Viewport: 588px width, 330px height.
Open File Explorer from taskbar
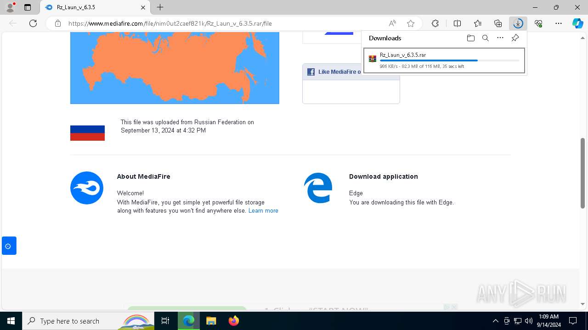pyautogui.click(x=211, y=321)
